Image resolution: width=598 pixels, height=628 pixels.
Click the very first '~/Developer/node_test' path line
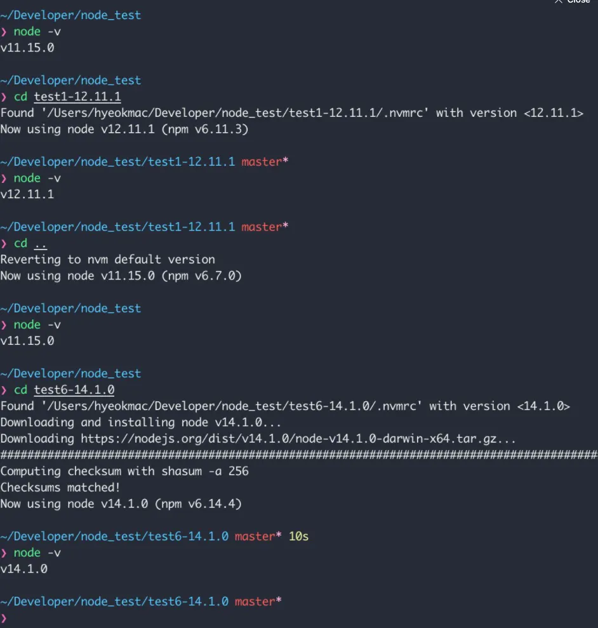coord(70,15)
